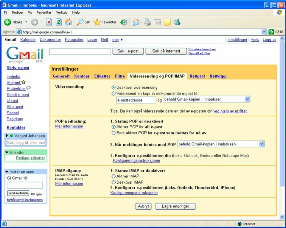Click the Søk magnifier toolbar icon
Screen dimensions: 286x228
80,22
